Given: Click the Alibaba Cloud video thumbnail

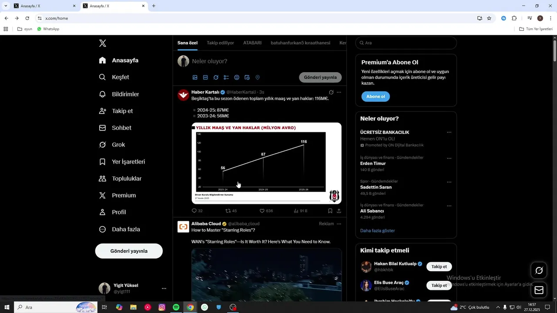Looking at the screenshot, I should pyautogui.click(x=266, y=275).
